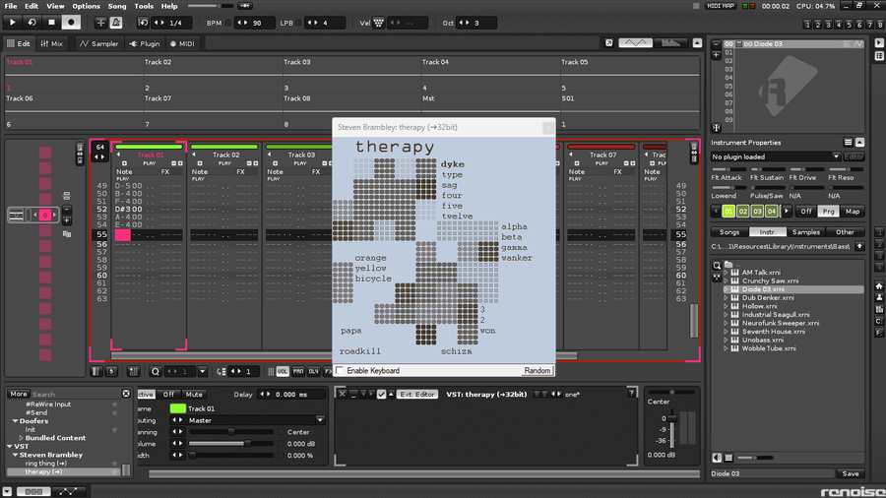
Task: Save the Diode 03 instrument
Action: coord(851,473)
